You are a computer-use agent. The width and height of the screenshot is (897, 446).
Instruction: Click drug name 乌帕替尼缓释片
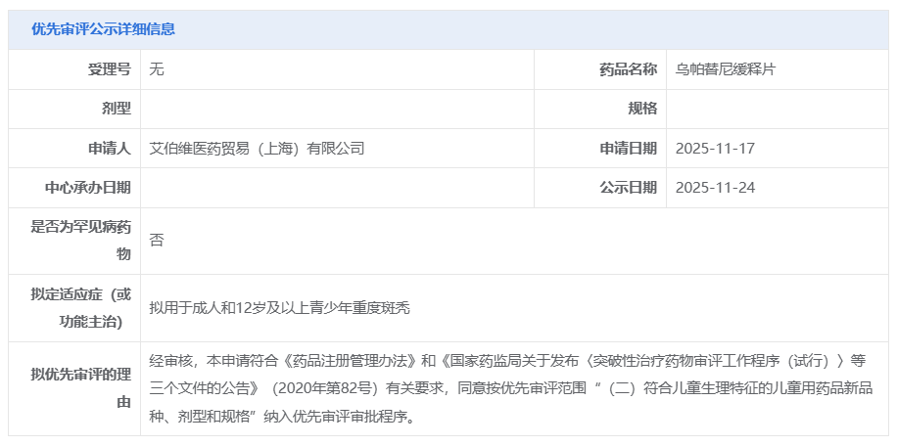tap(726, 69)
